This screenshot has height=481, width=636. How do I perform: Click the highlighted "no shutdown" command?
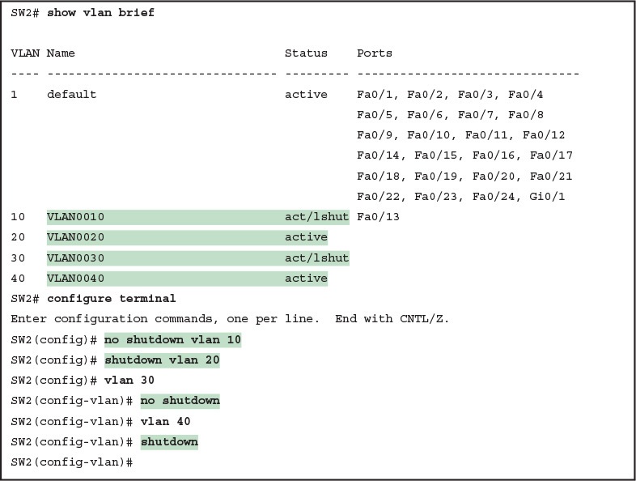[180, 401]
